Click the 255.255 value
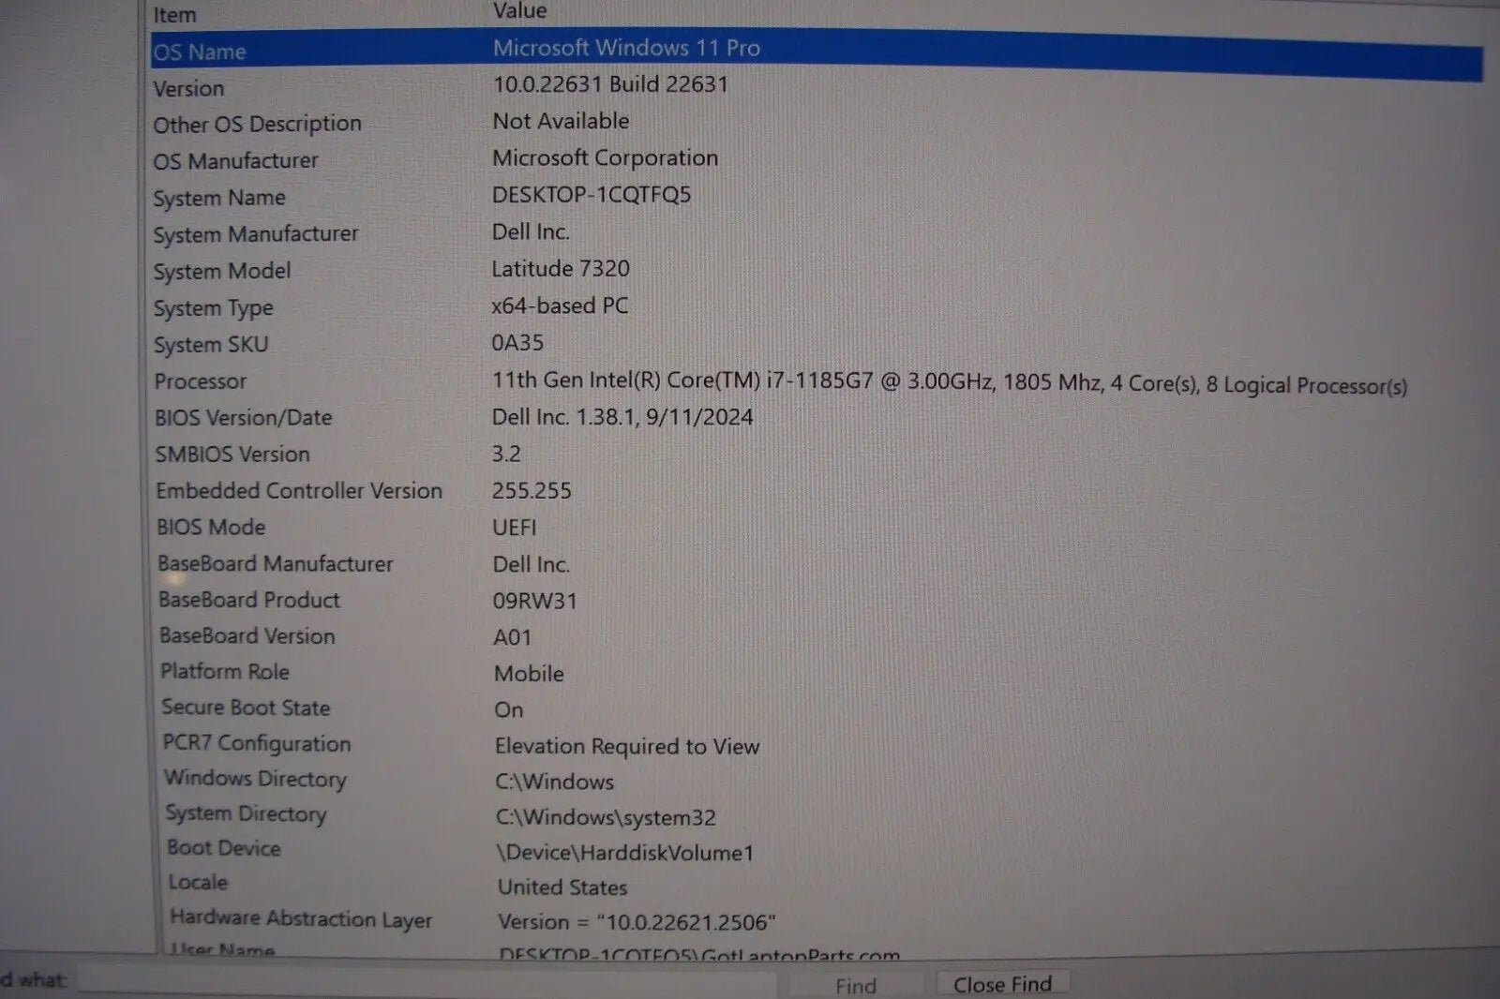Screen dimensions: 1500x999 [x=532, y=491]
